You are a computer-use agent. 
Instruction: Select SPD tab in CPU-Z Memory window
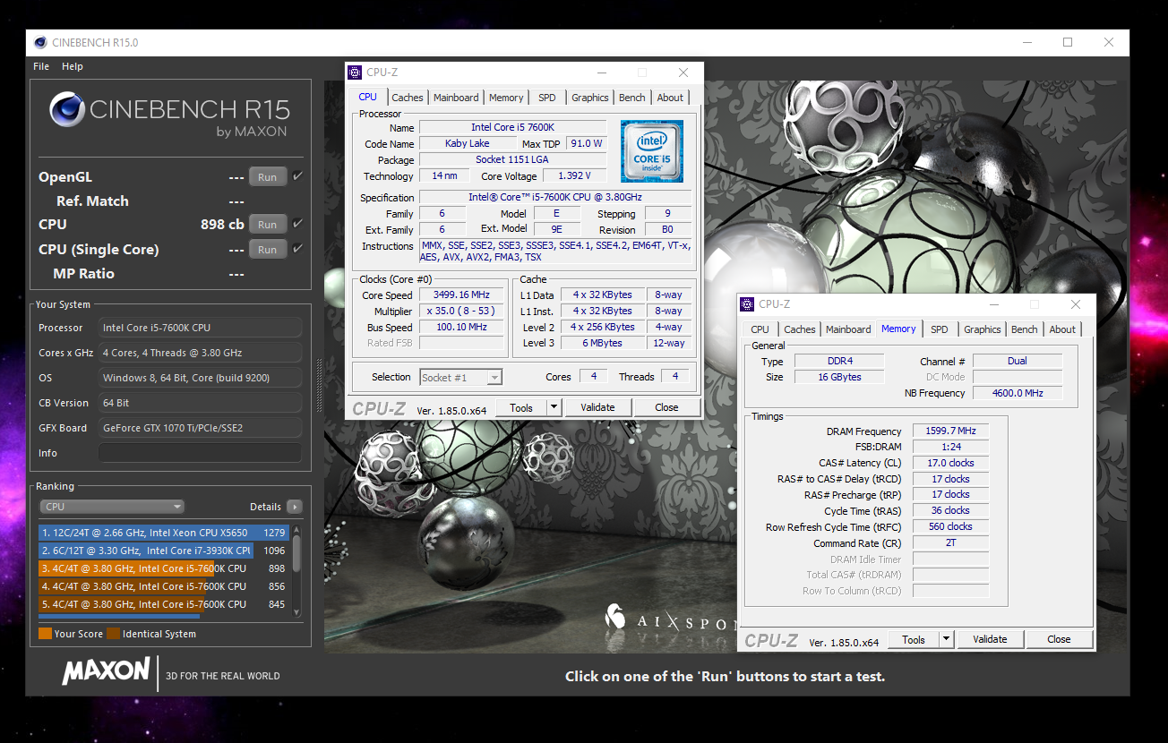[939, 329]
